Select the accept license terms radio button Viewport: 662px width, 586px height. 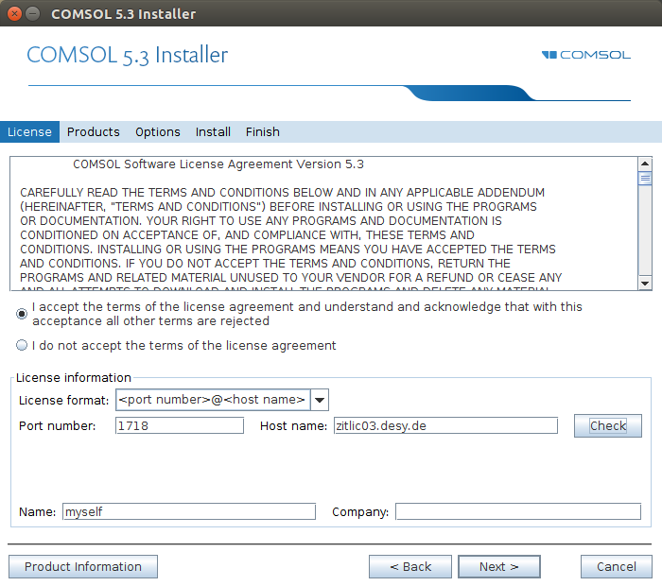click(22, 313)
